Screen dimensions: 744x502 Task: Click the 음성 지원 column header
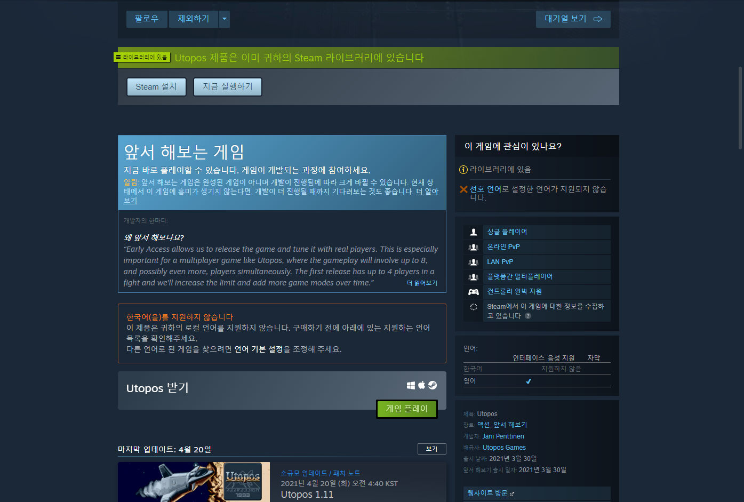pyautogui.click(x=561, y=358)
